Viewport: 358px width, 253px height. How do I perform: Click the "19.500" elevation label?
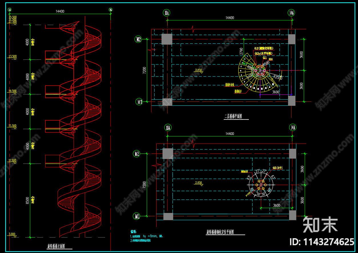(13, 91)
